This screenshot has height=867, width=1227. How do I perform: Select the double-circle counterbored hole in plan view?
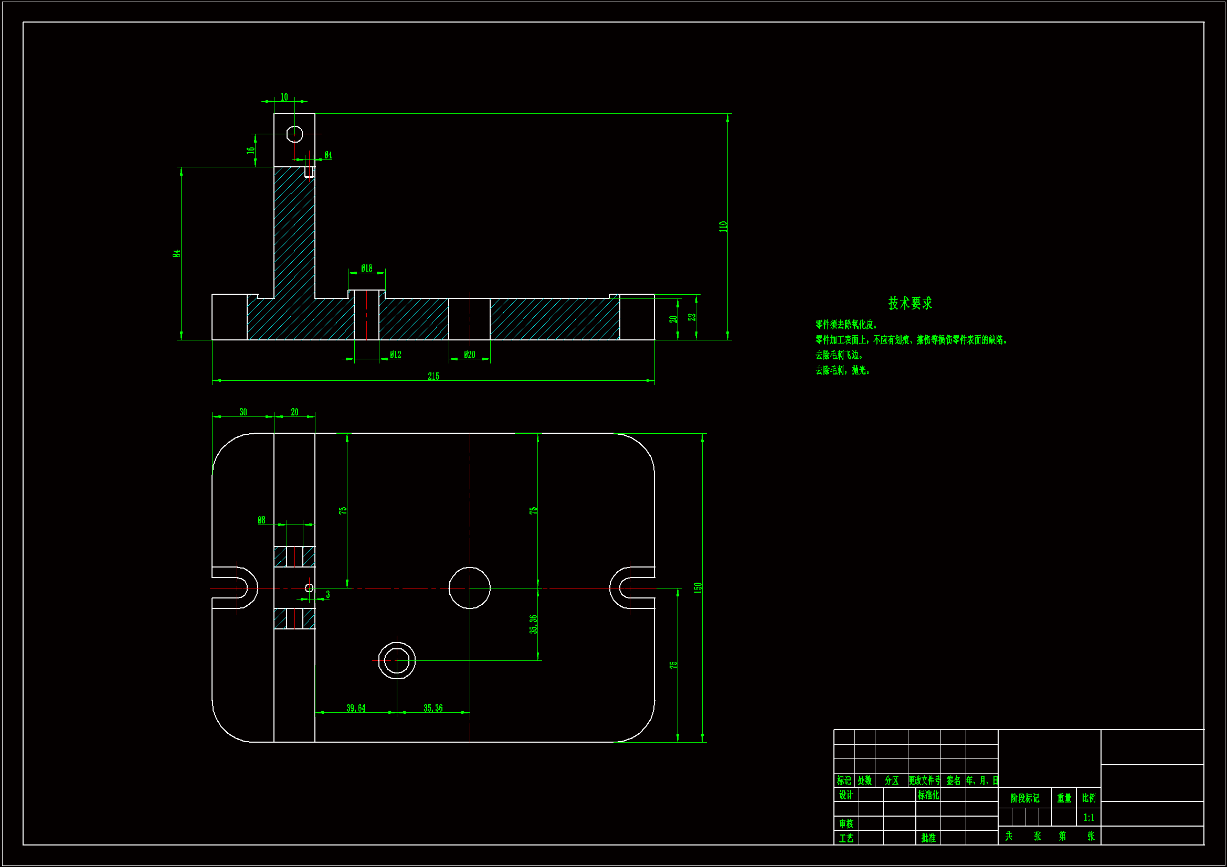click(x=397, y=661)
